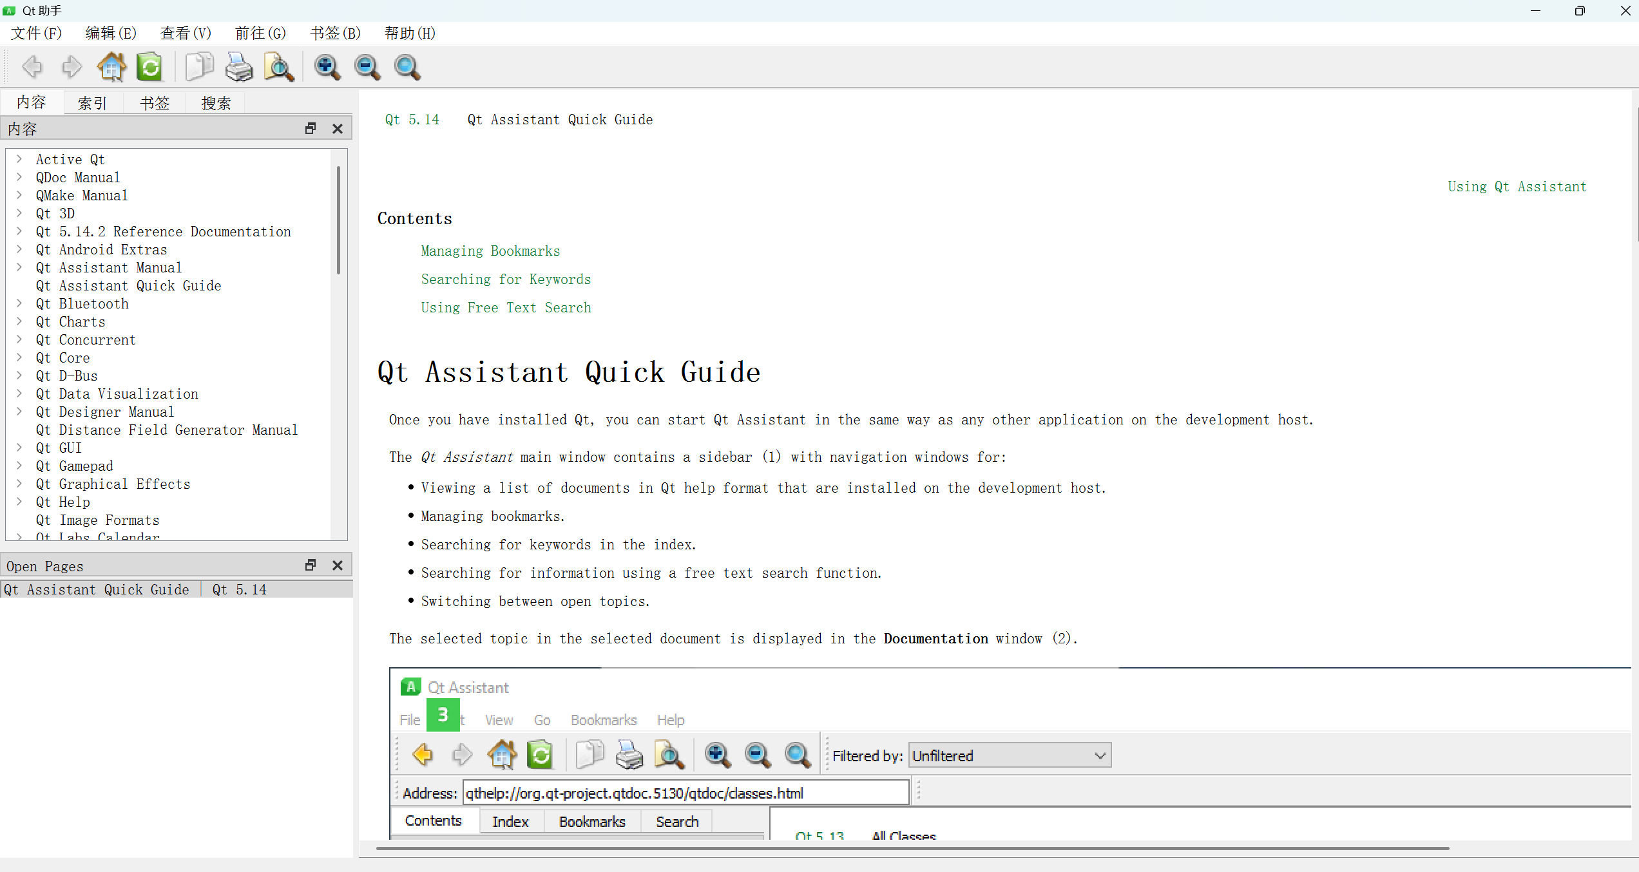Select Qt Gamepad tree item
The width and height of the screenshot is (1639, 872).
pyautogui.click(x=74, y=466)
